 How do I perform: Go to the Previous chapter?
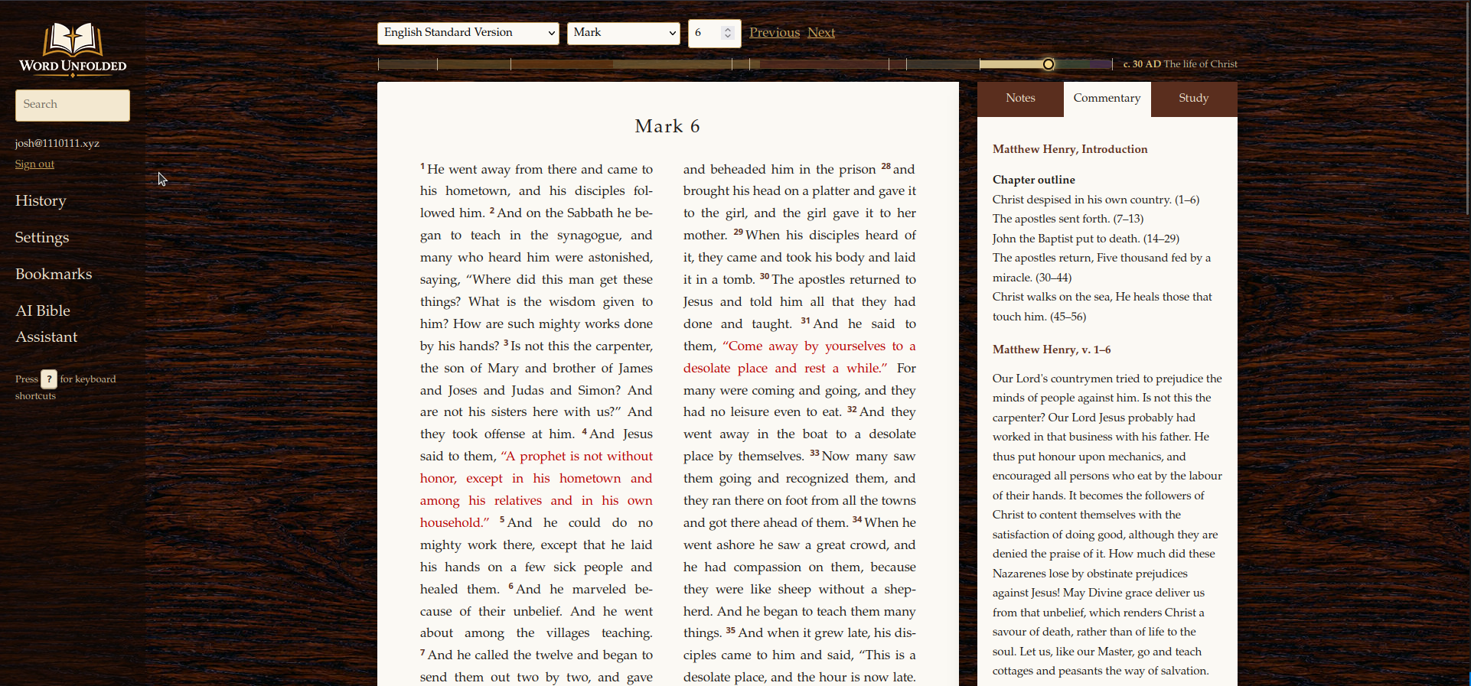(774, 32)
